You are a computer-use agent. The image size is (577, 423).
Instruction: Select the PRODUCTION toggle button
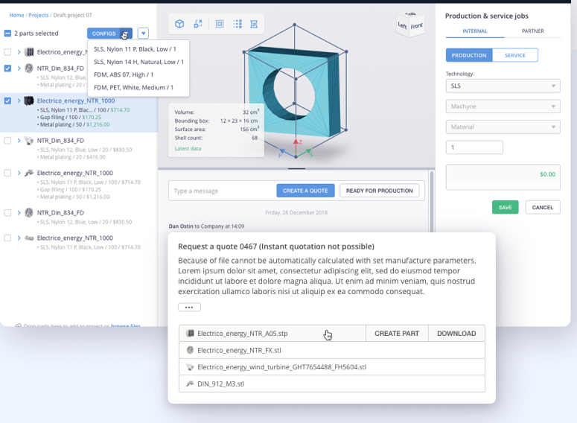[469, 55]
